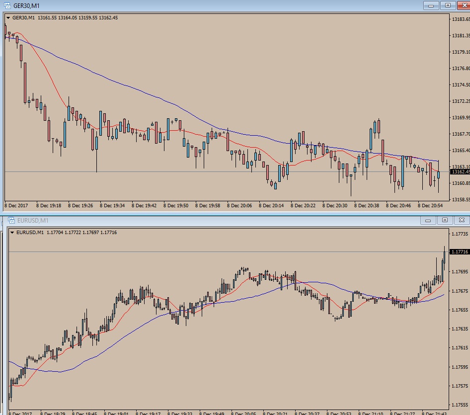Maximize the EURUSD,M1 chart window
Viewport: 470px width, 415px height.
445,220
